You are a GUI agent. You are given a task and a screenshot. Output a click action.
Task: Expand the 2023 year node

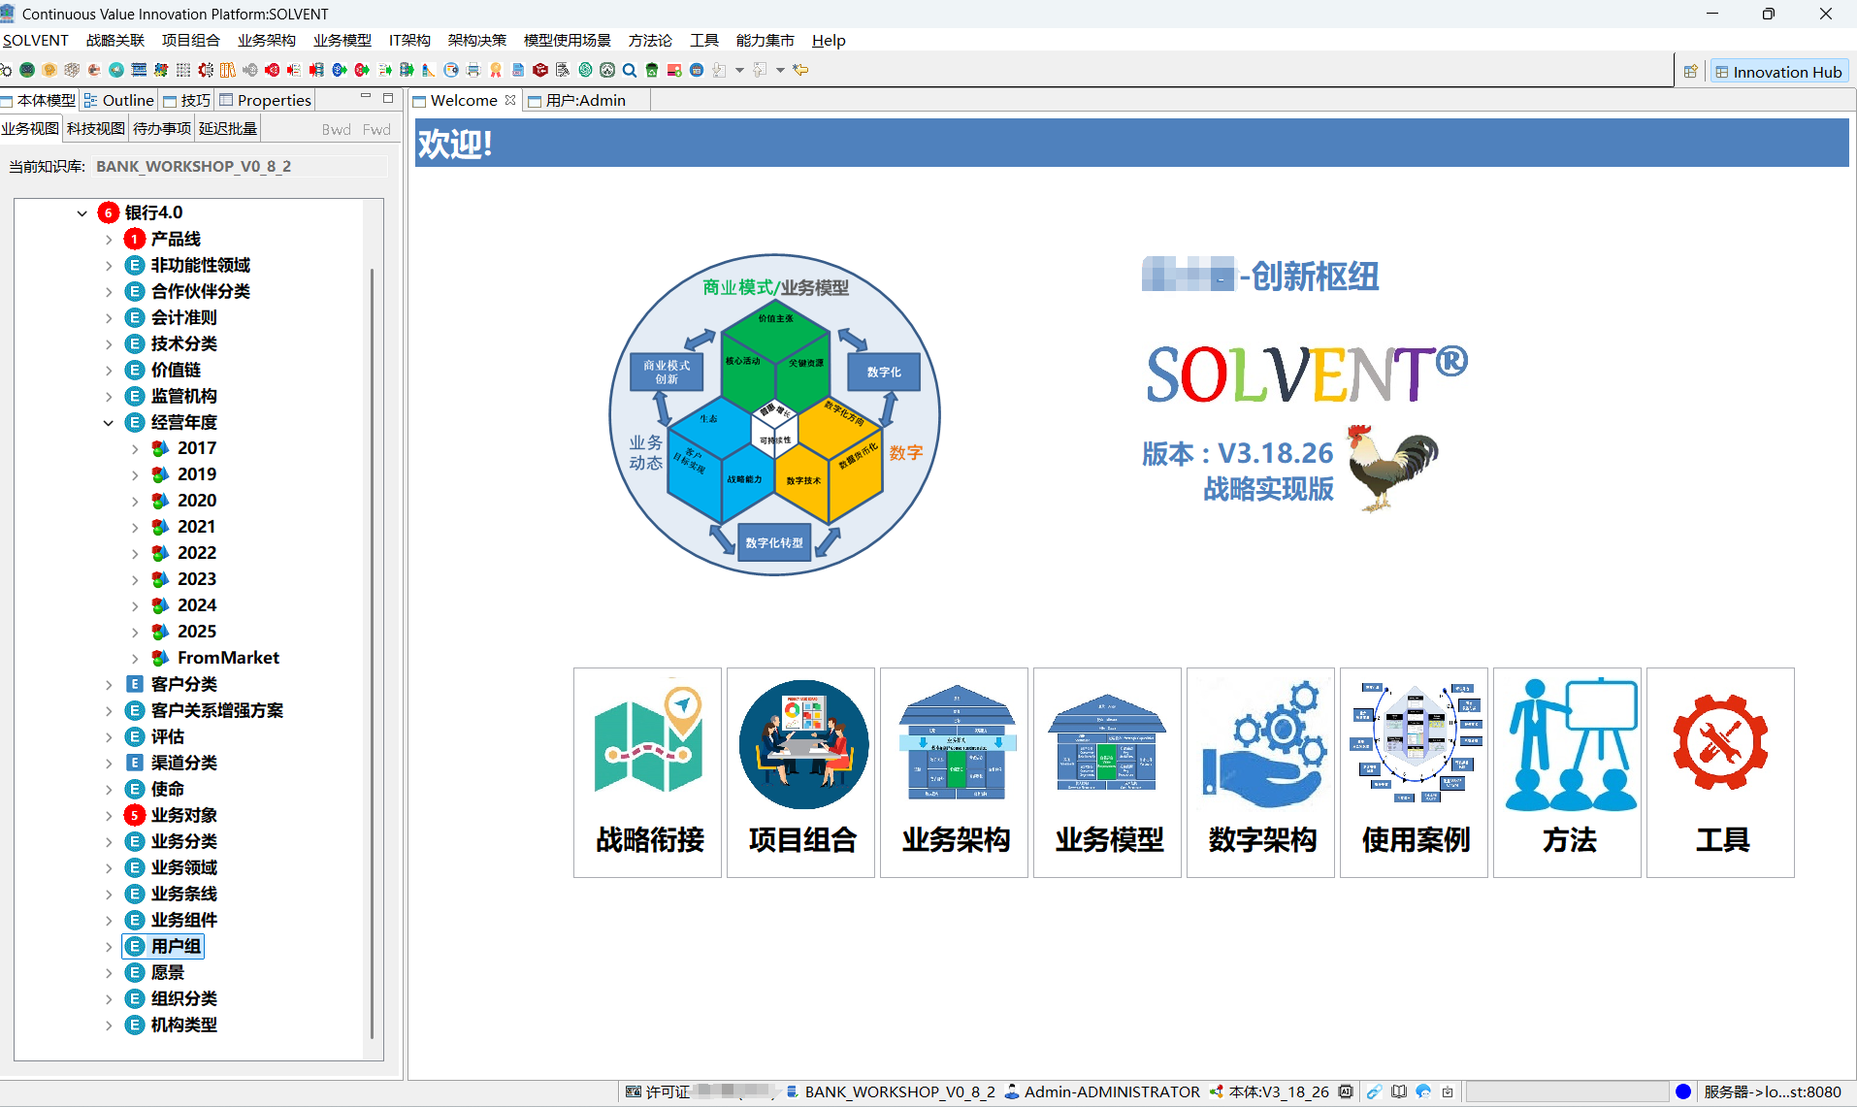pos(135,580)
